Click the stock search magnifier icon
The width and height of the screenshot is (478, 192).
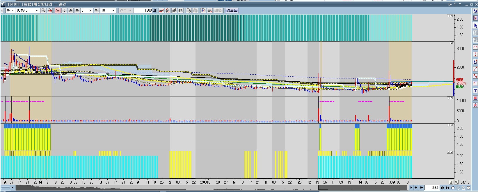point(43,10)
